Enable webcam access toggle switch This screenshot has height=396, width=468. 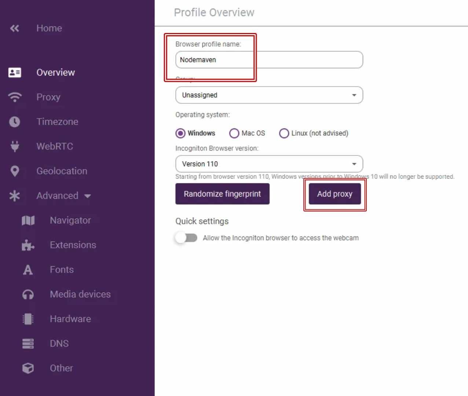186,238
